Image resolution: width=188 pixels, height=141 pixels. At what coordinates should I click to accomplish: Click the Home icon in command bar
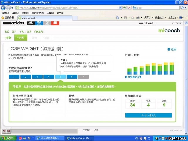pos(117,18)
